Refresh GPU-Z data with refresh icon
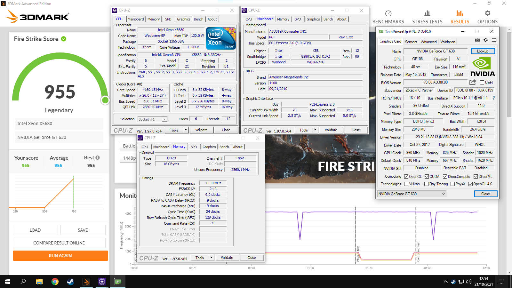 click(485, 40)
